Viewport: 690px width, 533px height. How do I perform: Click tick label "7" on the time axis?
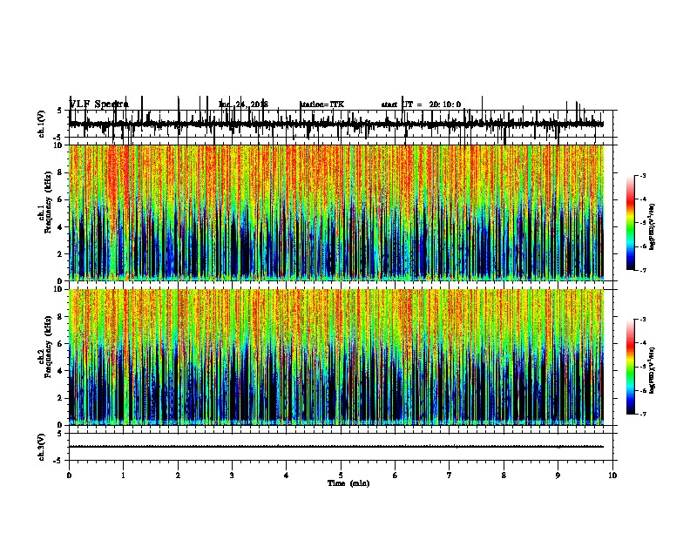pos(450,476)
